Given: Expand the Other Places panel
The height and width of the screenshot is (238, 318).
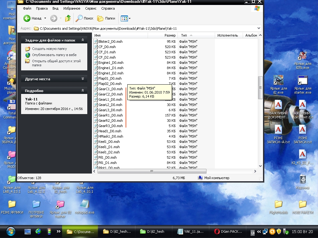Looking at the screenshot, I should coord(83,79).
